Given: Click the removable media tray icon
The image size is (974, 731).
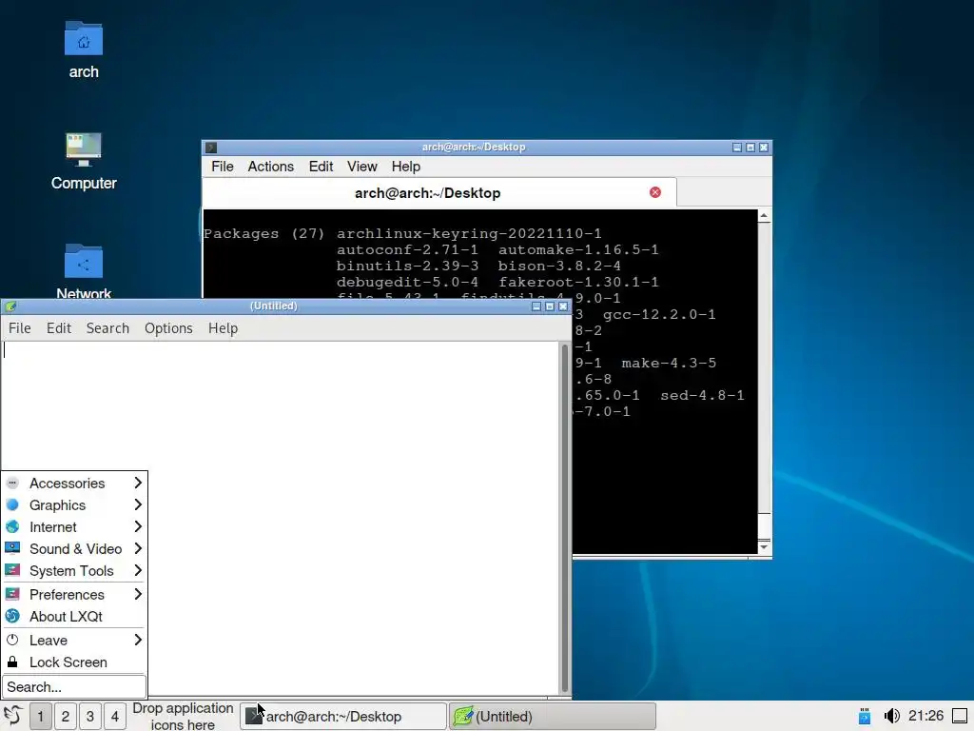Looking at the screenshot, I should point(864,716).
